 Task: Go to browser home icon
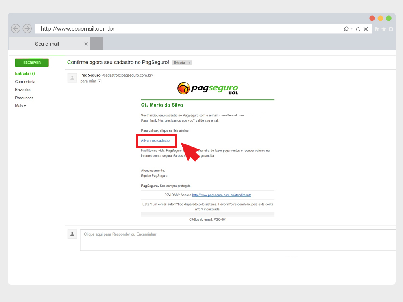377,29
